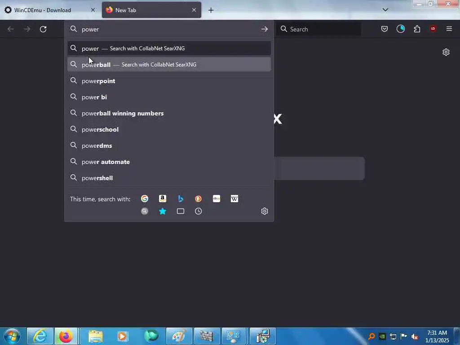Open blue circular toolbar extension icon
The width and height of the screenshot is (460, 345).
[400, 29]
